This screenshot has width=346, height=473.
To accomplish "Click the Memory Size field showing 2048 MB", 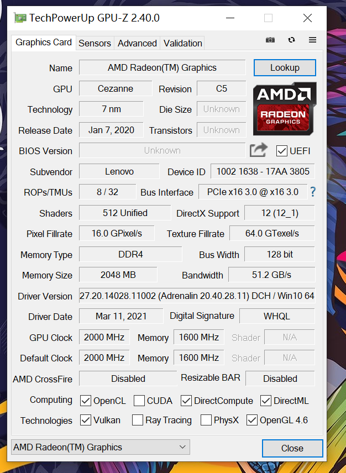I will 118,275.
